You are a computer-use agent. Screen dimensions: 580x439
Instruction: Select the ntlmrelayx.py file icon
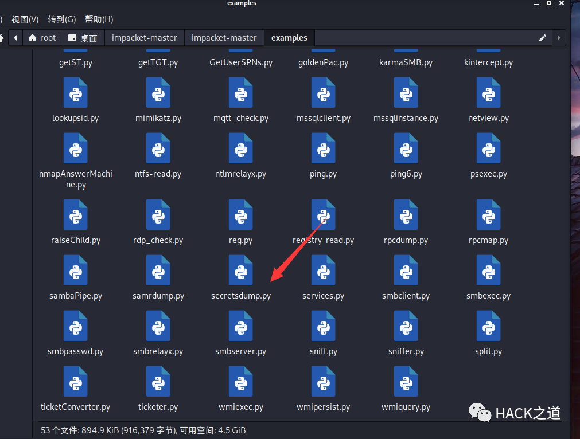pyautogui.click(x=241, y=148)
